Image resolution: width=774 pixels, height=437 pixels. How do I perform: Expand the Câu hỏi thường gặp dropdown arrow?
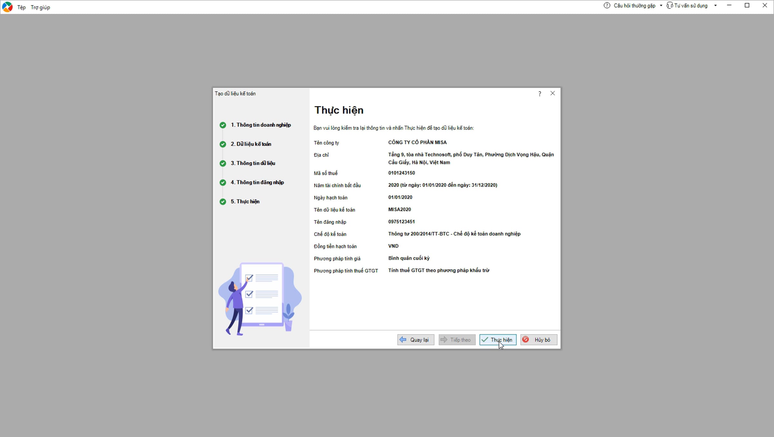pyautogui.click(x=661, y=5)
